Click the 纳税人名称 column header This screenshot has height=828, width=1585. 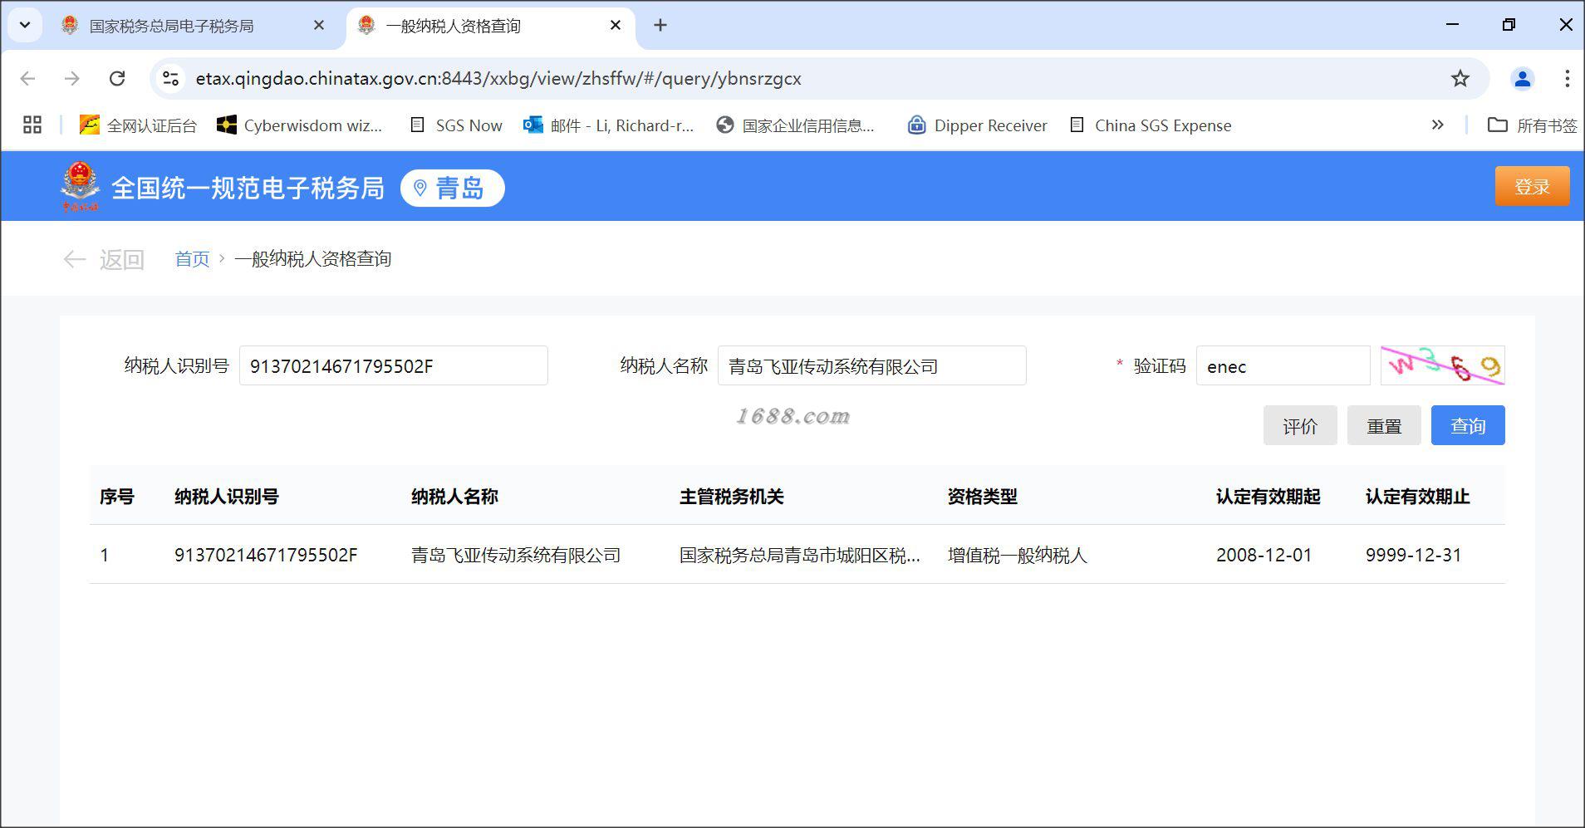(454, 497)
